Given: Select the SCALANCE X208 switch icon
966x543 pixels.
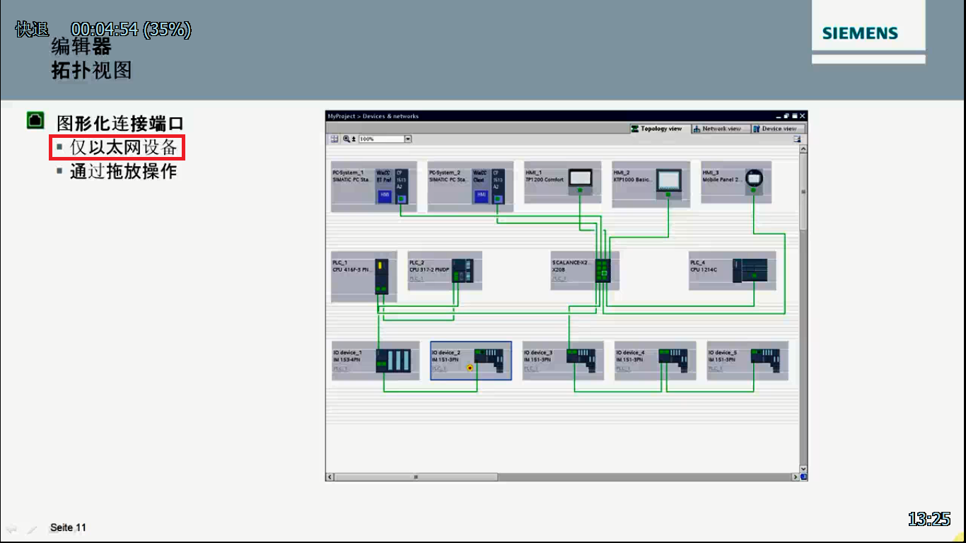Looking at the screenshot, I should tap(602, 269).
